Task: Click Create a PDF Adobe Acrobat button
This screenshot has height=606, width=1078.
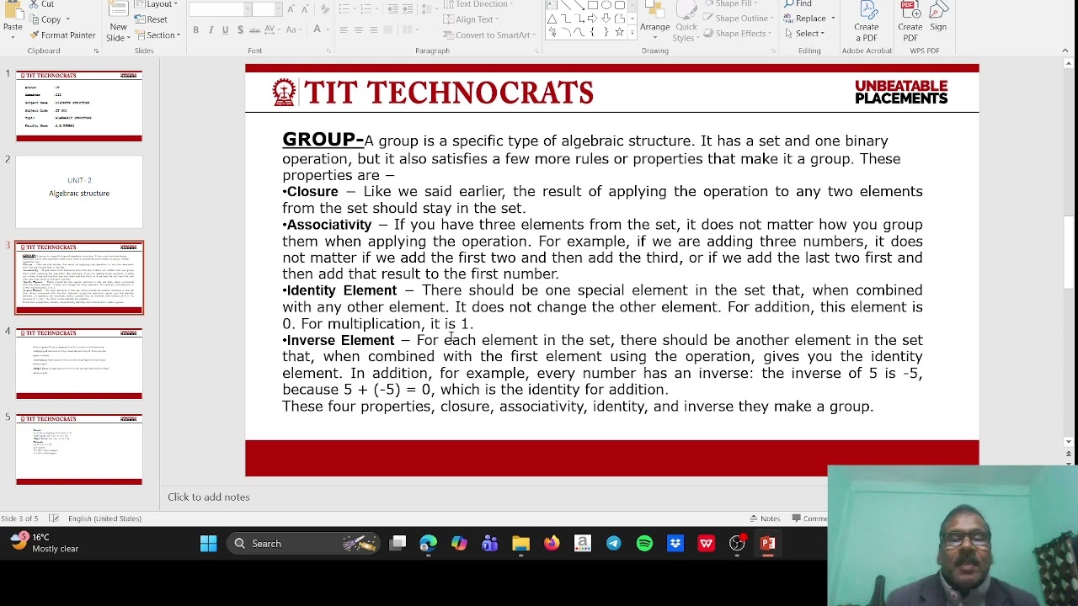Action: (867, 21)
